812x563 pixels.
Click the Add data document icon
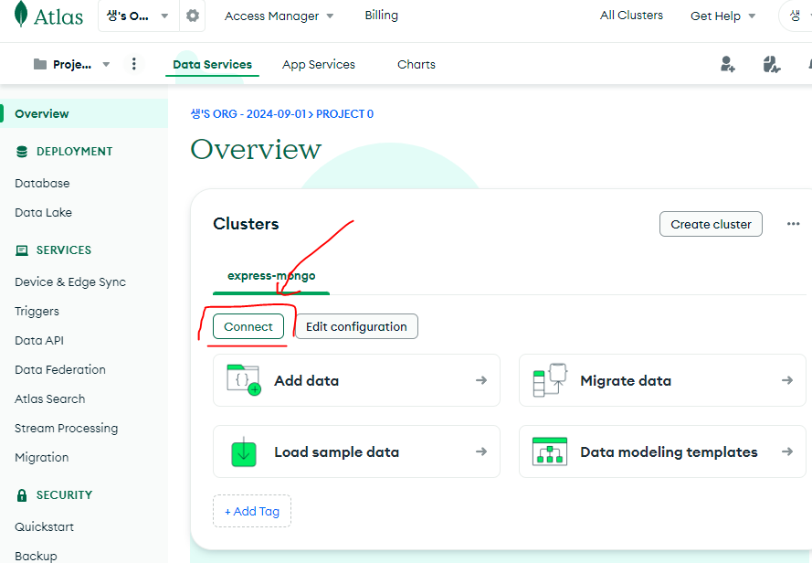[243, 380]
